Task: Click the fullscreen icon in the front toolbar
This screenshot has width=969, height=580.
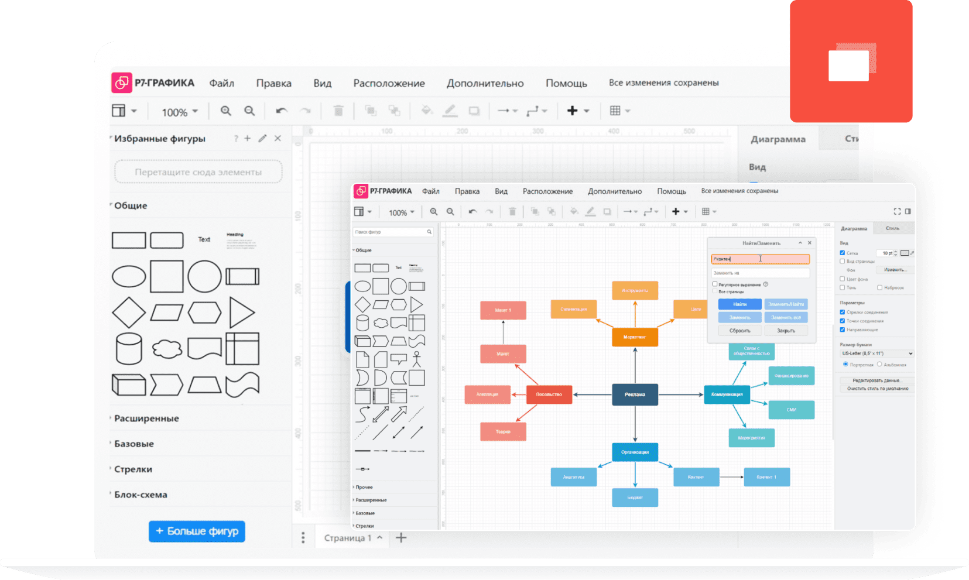Action: pos(897,211)
